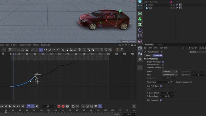Click Frame All icon in F-Curve toolbar

(x=10, y=50)
